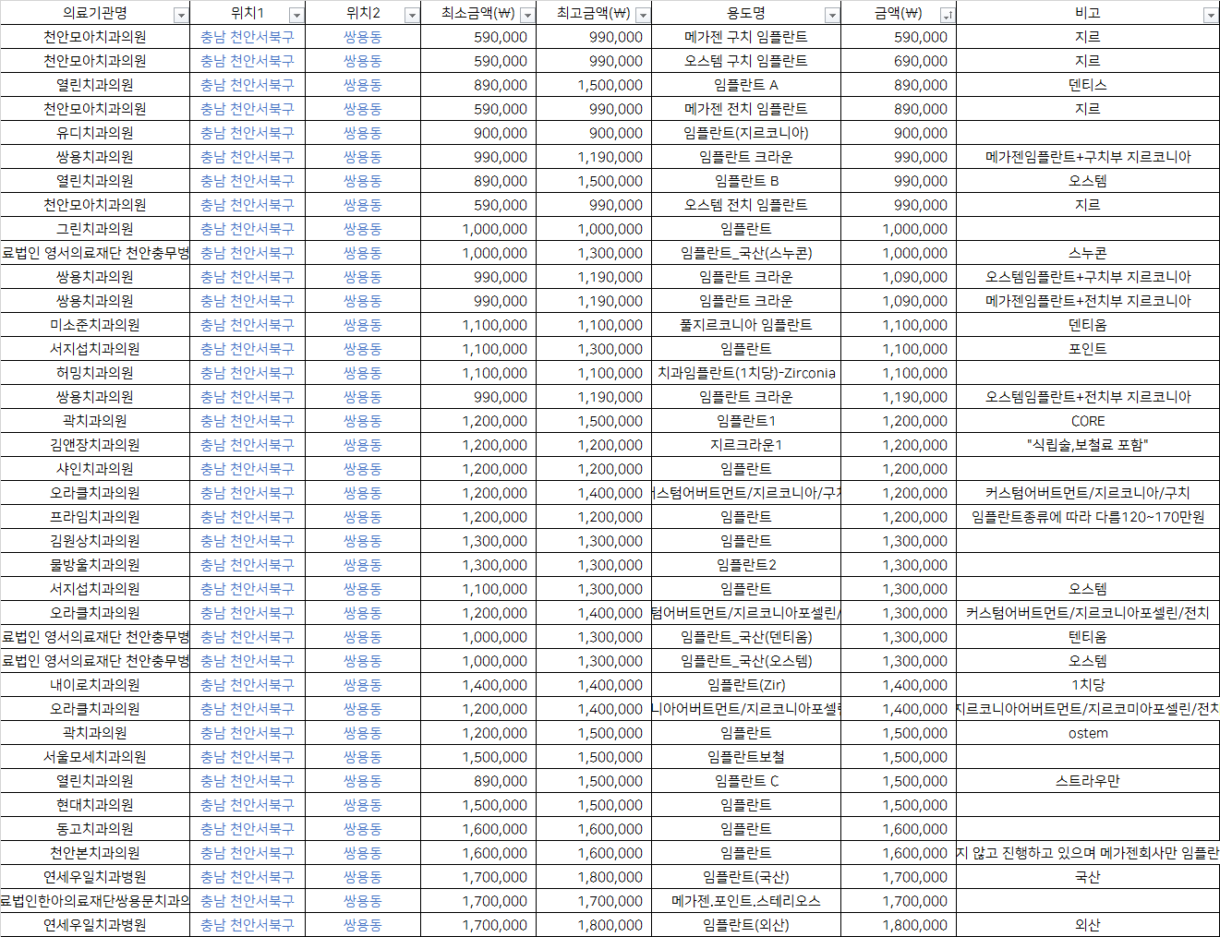
Task: Select the 미소준치과의원 cell
Action: coord(95,325)
